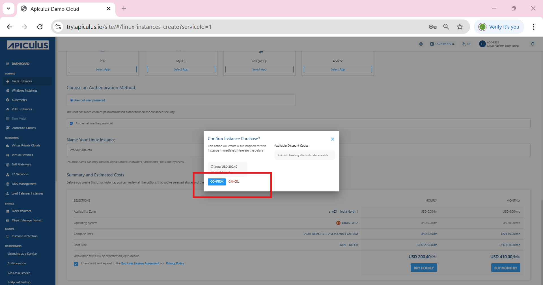Image resolution: width=543 pixels, height=285 pixels.
Task: Open the browser tab search dropdown arrow
Action: coord(8,8)
